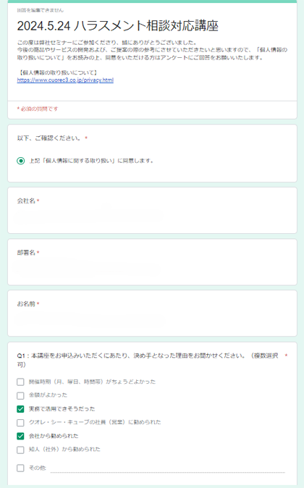Image resolution: width=304 pixels, height=488 pixels.
Task: Click the red 必須の質問です notice
Action: tap(38, 109)
